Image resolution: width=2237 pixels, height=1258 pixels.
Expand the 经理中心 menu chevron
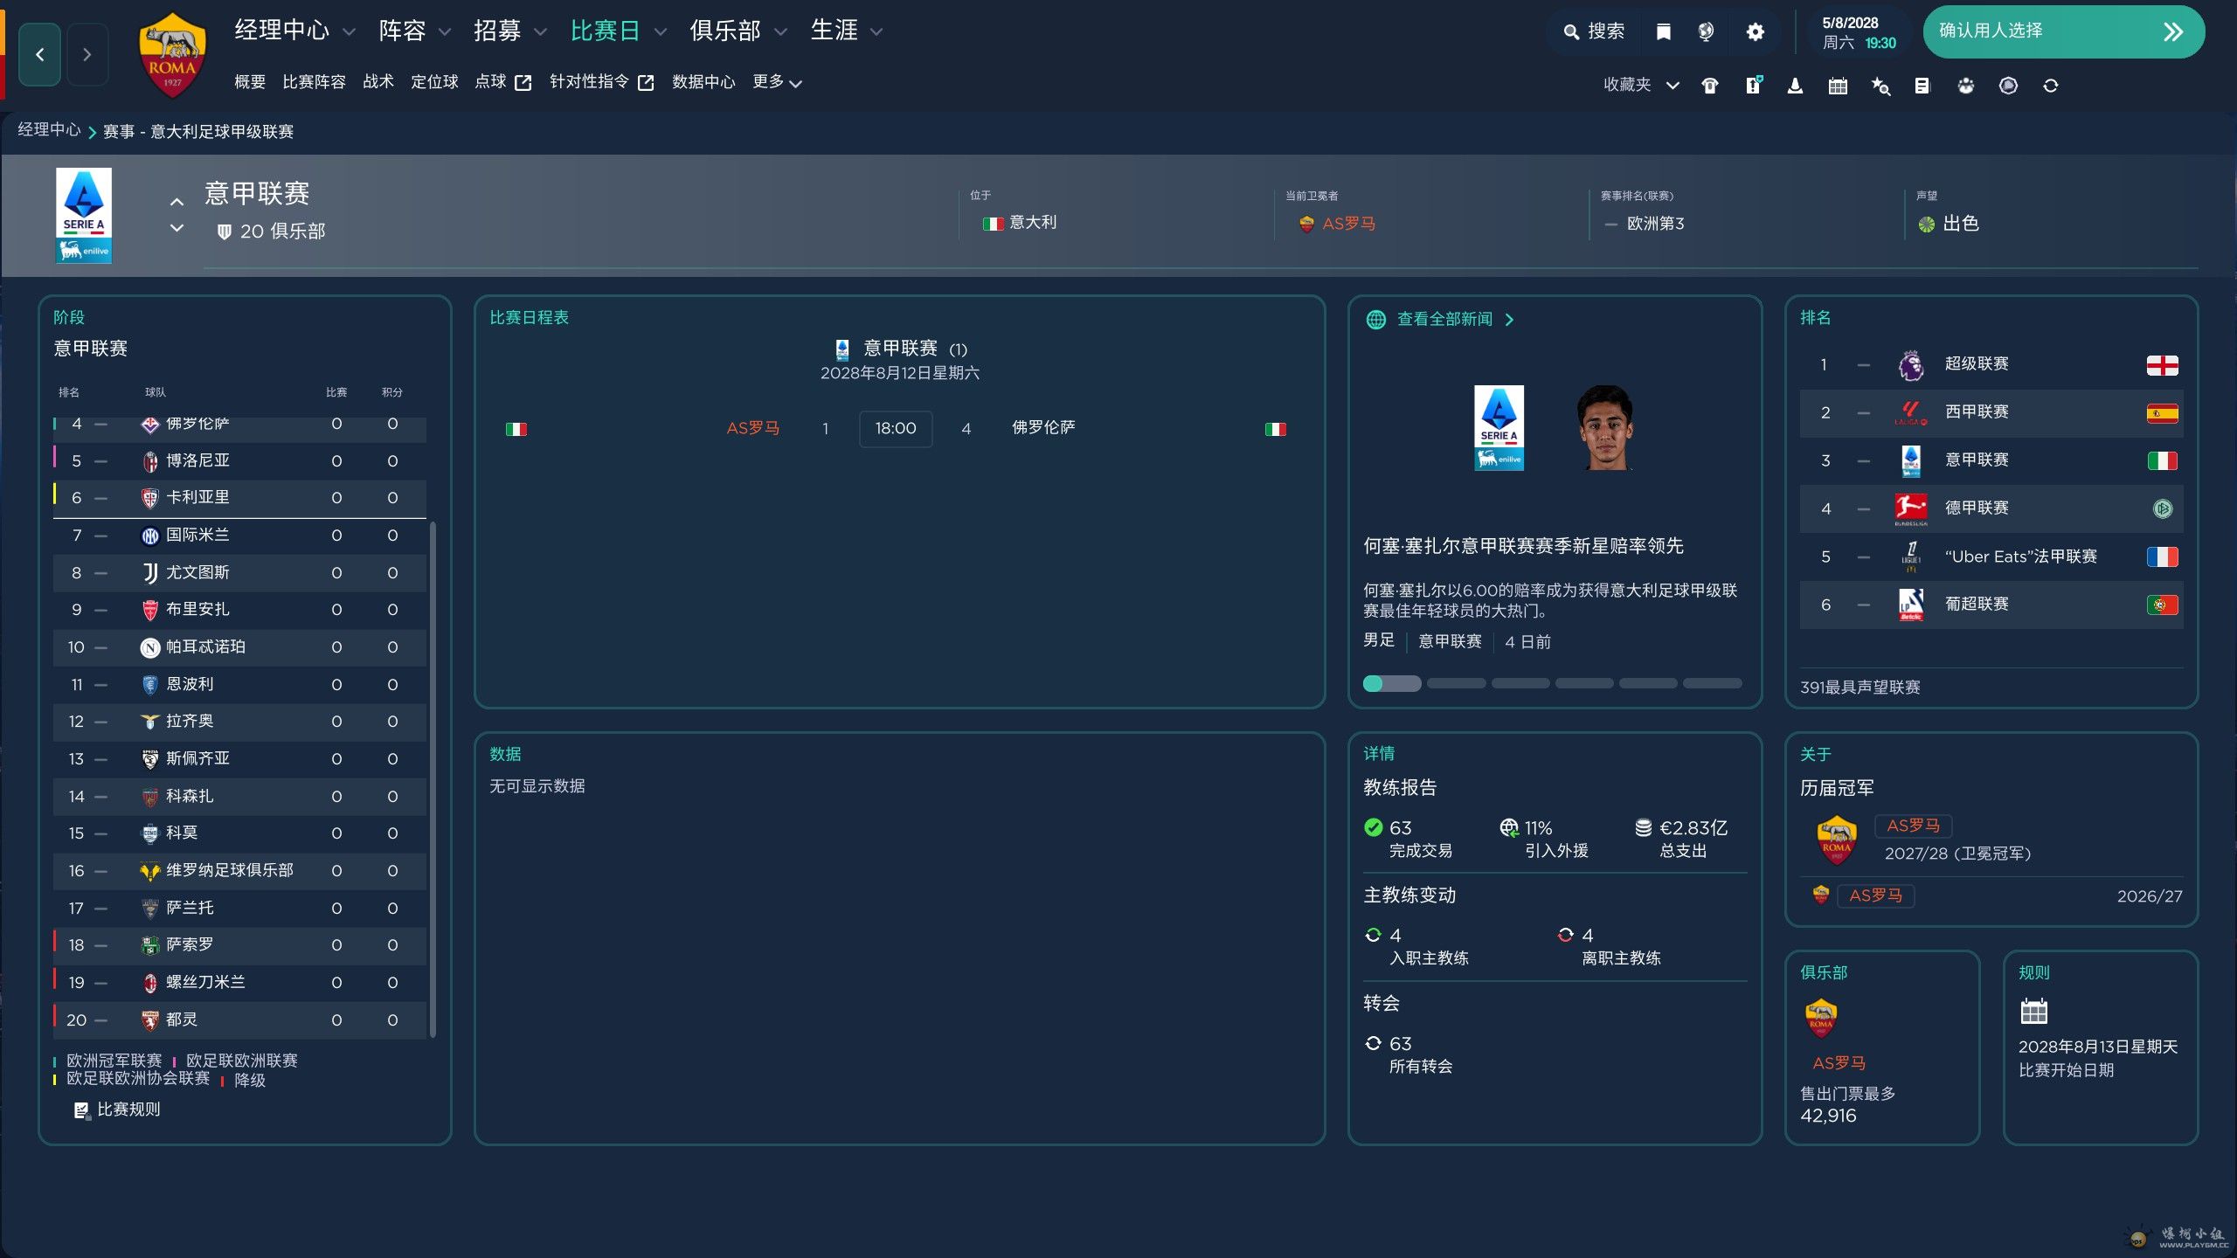[350, 32]
